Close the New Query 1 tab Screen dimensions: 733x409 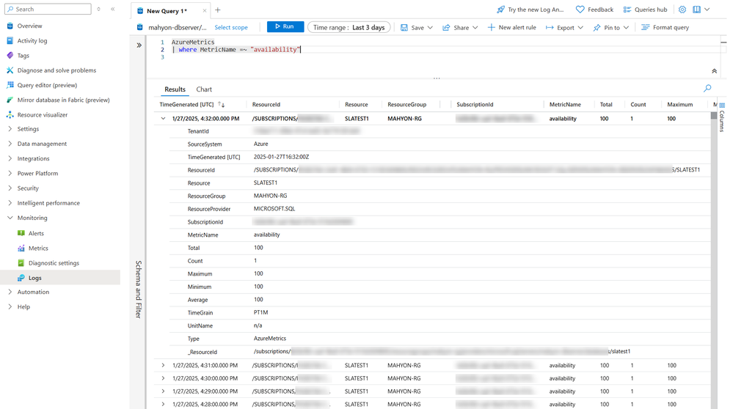coord(204,10)
